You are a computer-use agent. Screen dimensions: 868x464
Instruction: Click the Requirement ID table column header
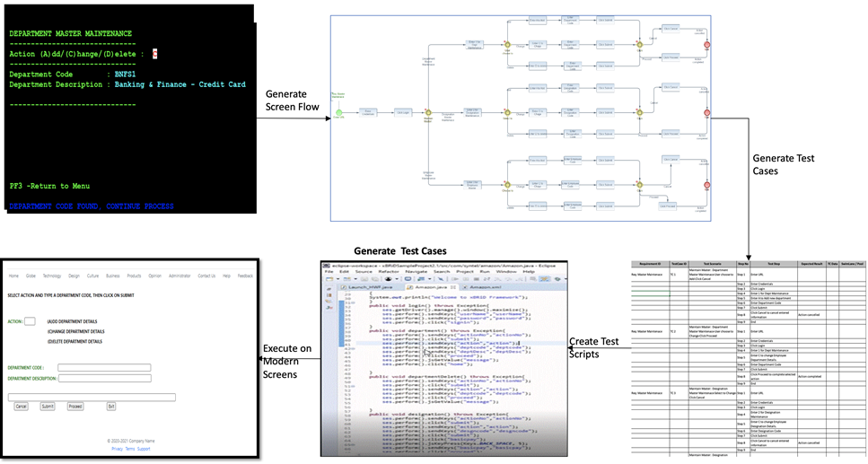pos(651,264)
